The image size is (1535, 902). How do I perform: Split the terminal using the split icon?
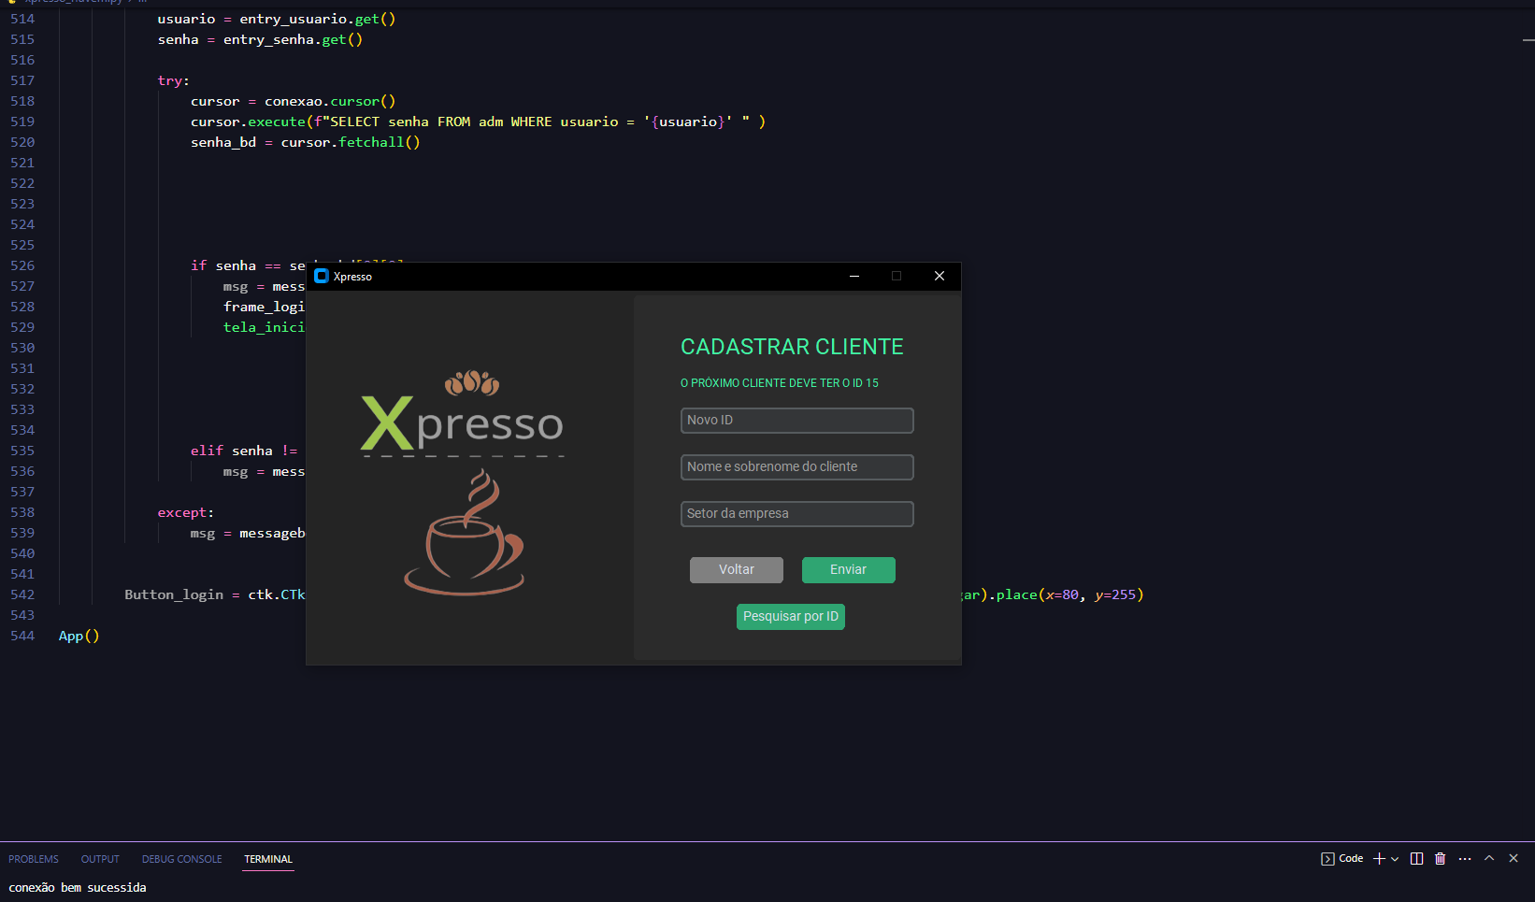point(1415,858)
